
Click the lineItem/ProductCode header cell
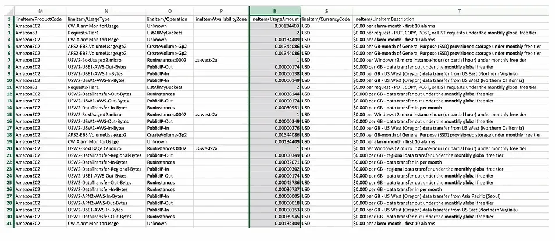click(x=40, y=19)
